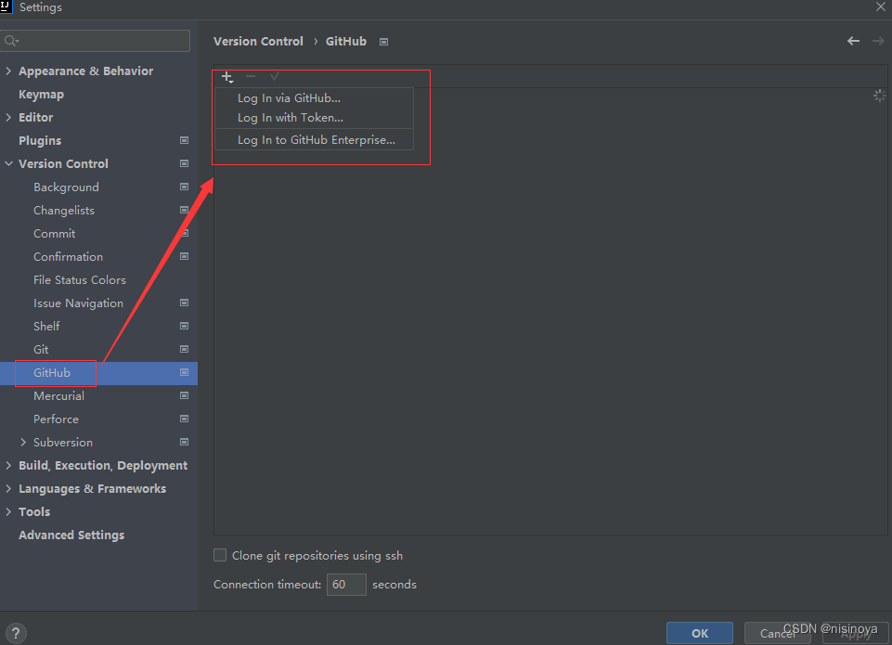
Task: Select Confirmation settings
Action: 69,256
